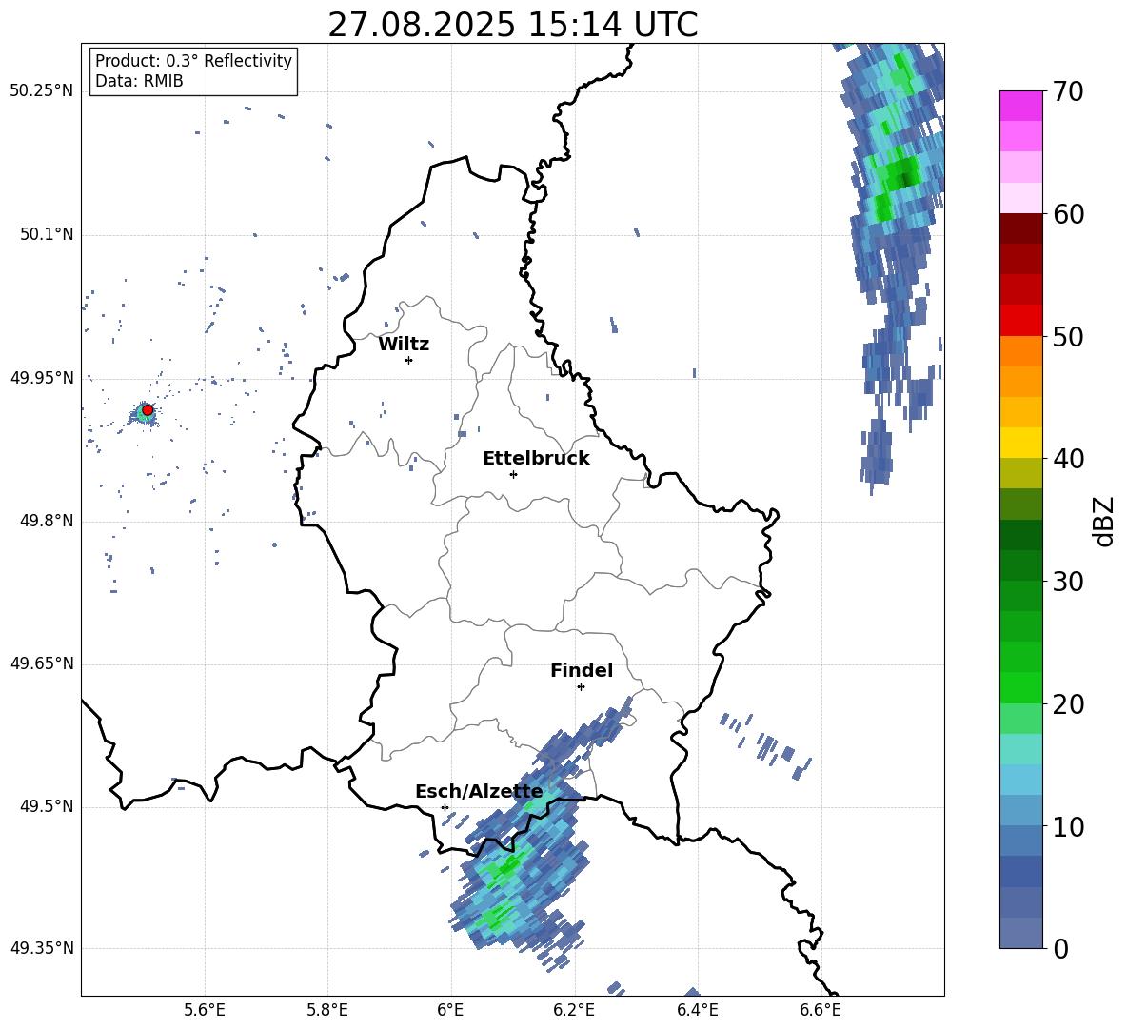Click the dark maroon swatch below 60
The height and width of the screenshot is (1029, 1127).
click(x=1020, y=228)
